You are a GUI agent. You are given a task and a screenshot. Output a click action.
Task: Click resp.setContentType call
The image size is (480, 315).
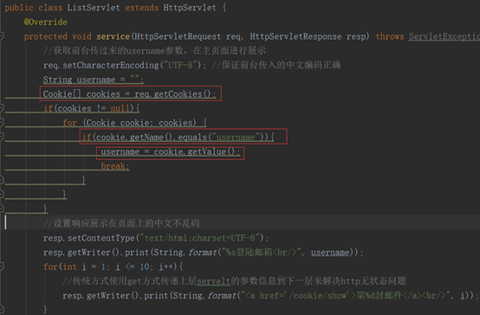click(156, 238)
